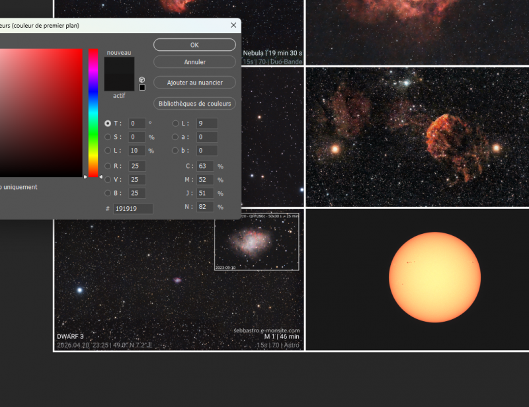Select the Lab b radio button
This screenshot has width=529, height=407.
coord(175,151)
